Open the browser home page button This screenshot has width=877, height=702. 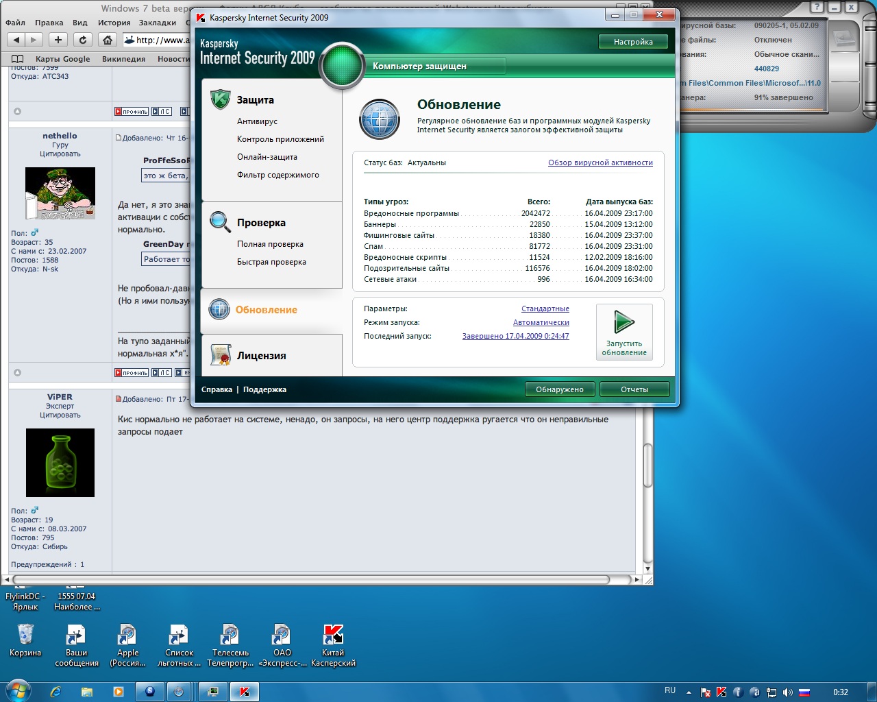tap(108, 40)
